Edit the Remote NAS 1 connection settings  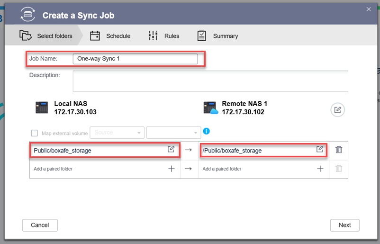point(337,110)
